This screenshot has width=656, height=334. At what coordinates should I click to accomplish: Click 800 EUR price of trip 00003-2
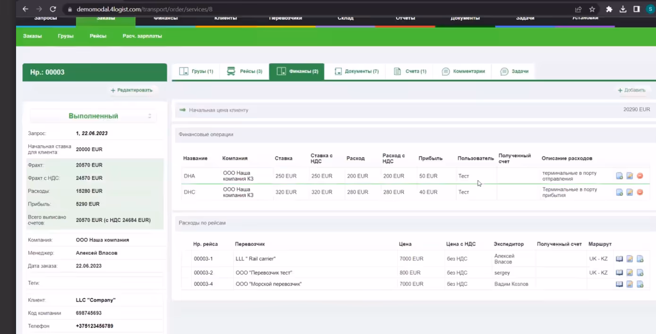pyautogui.click(x=410, y=273)
